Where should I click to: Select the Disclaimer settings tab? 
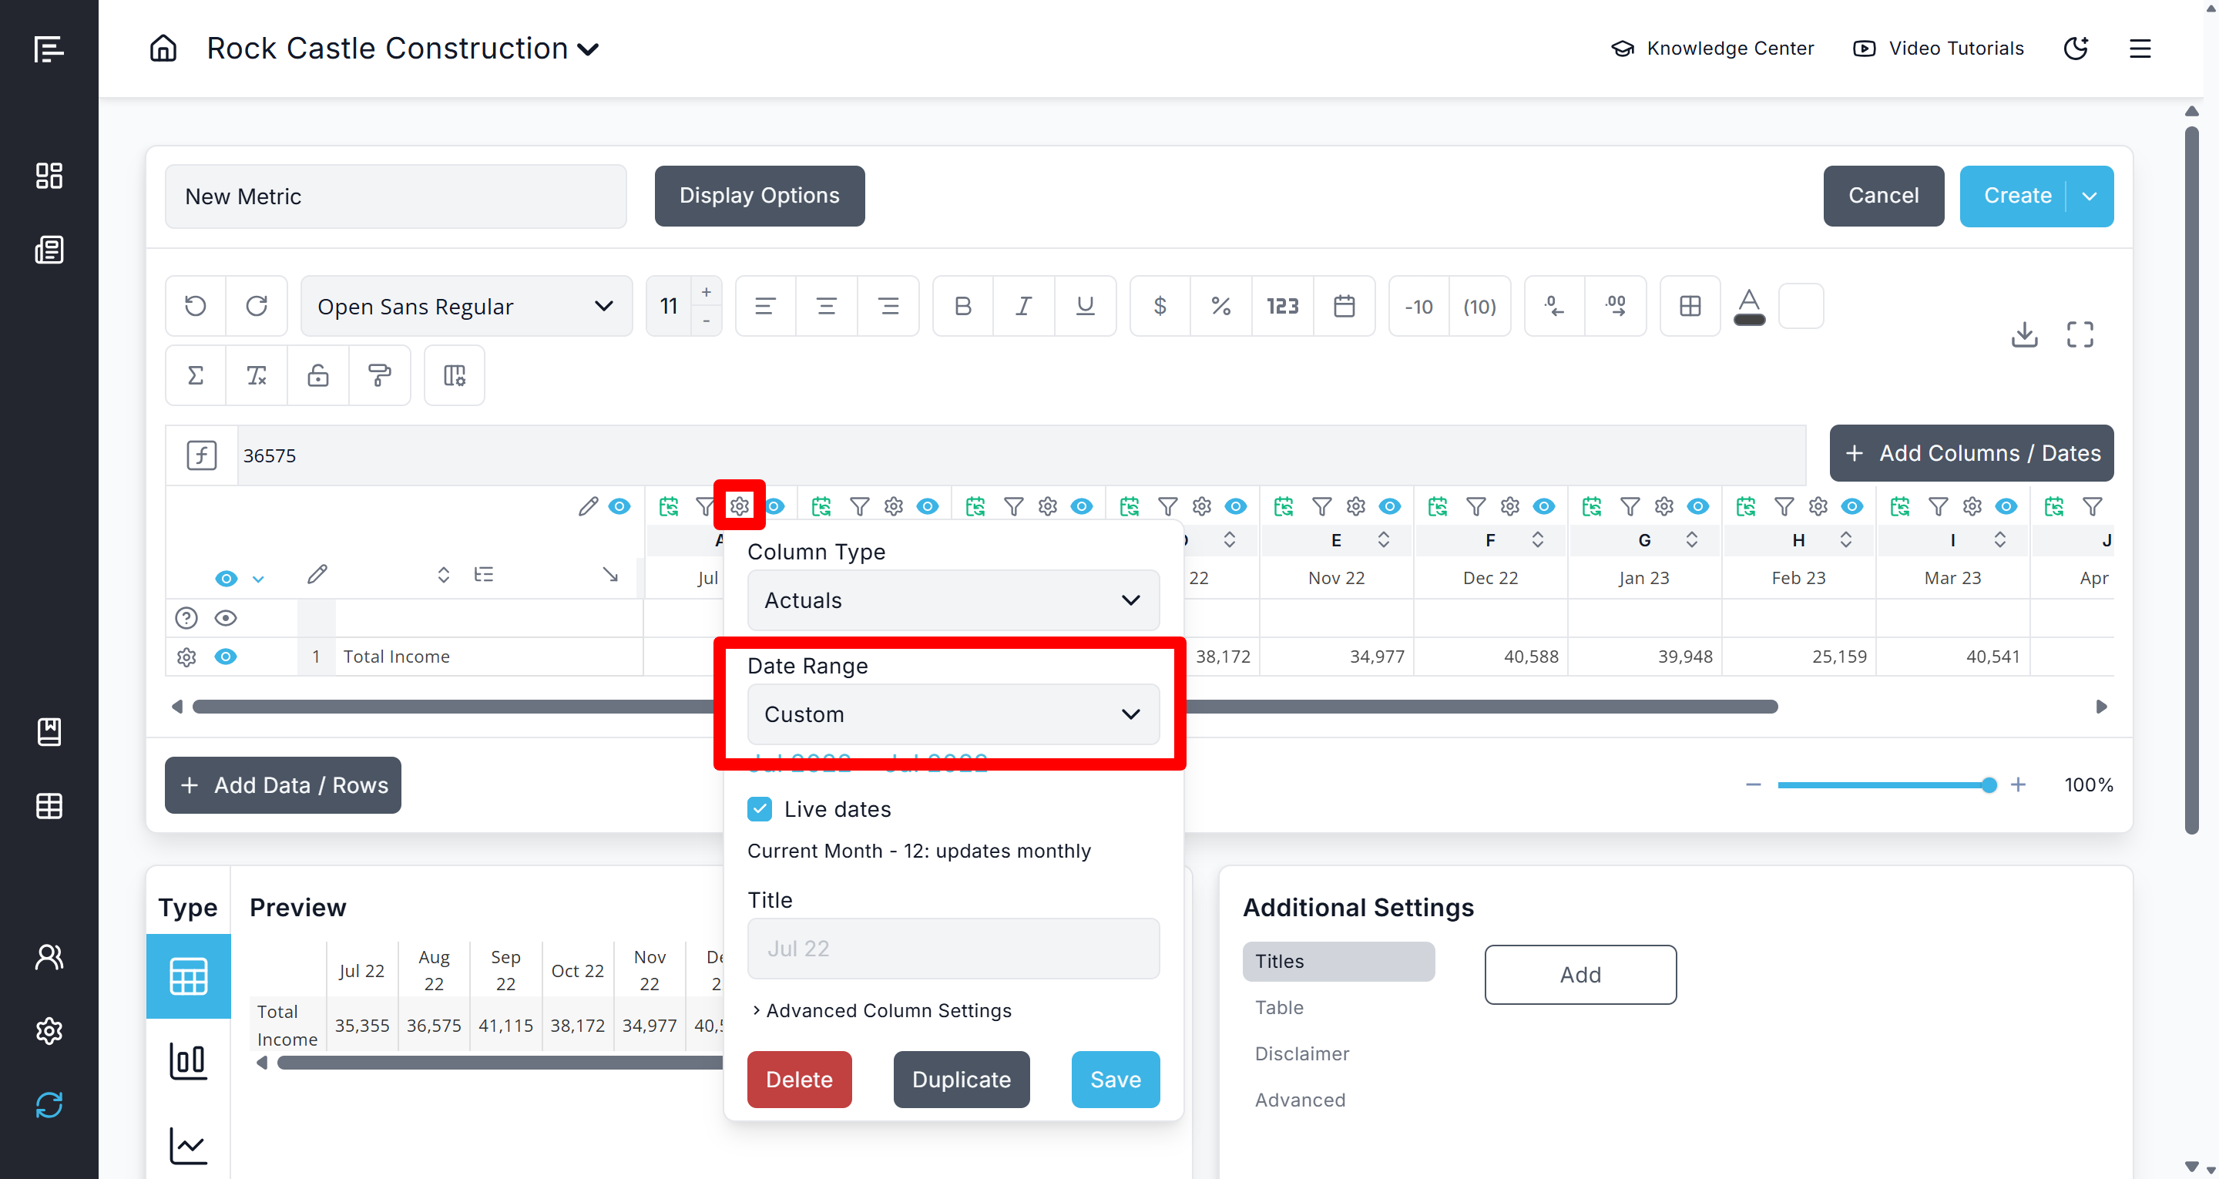coord(1301,1053)
